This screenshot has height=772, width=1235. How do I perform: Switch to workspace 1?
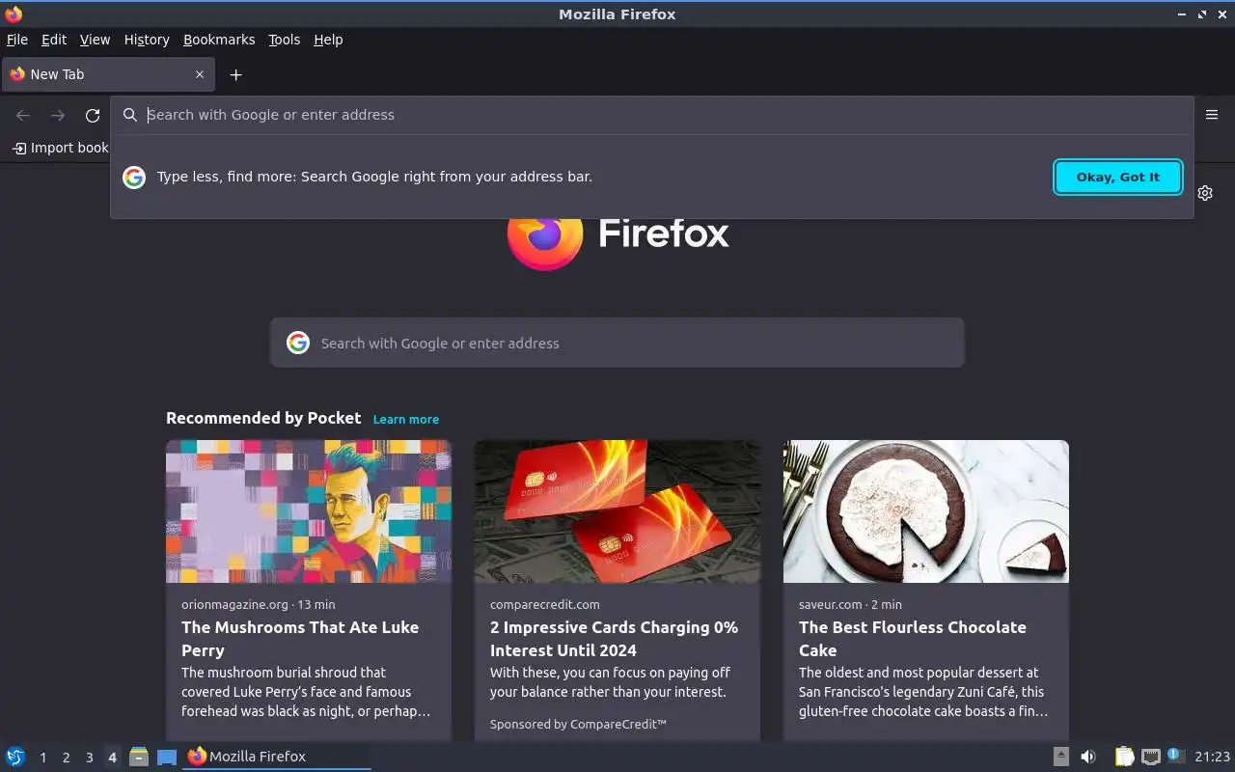[x=42, y=758]
